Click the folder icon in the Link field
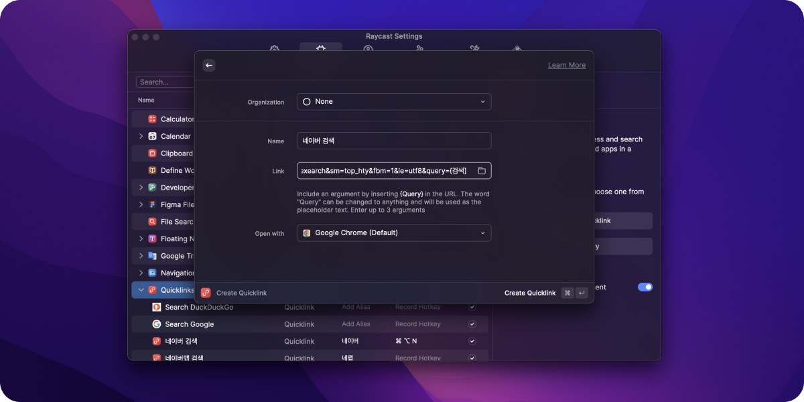804x402 pixels. click(x=482, y=171)
